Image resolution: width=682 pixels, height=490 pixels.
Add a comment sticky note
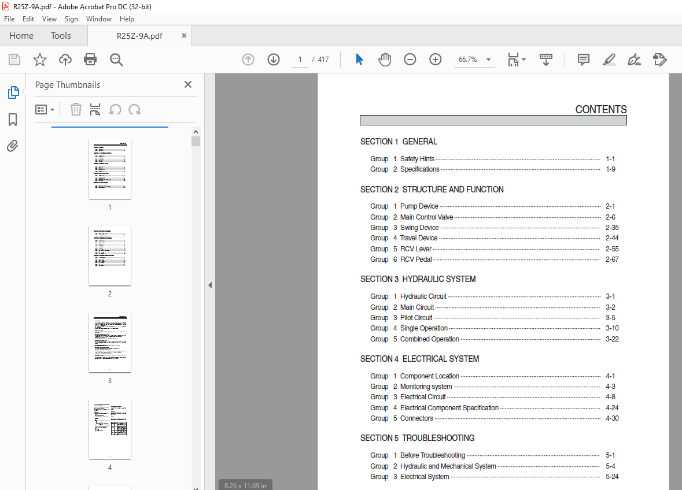(x=583, y=60)
